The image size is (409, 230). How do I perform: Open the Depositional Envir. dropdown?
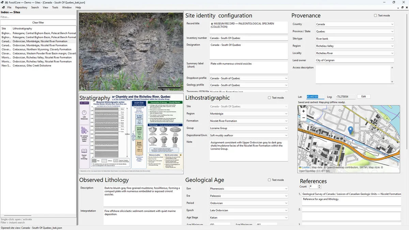249,135
